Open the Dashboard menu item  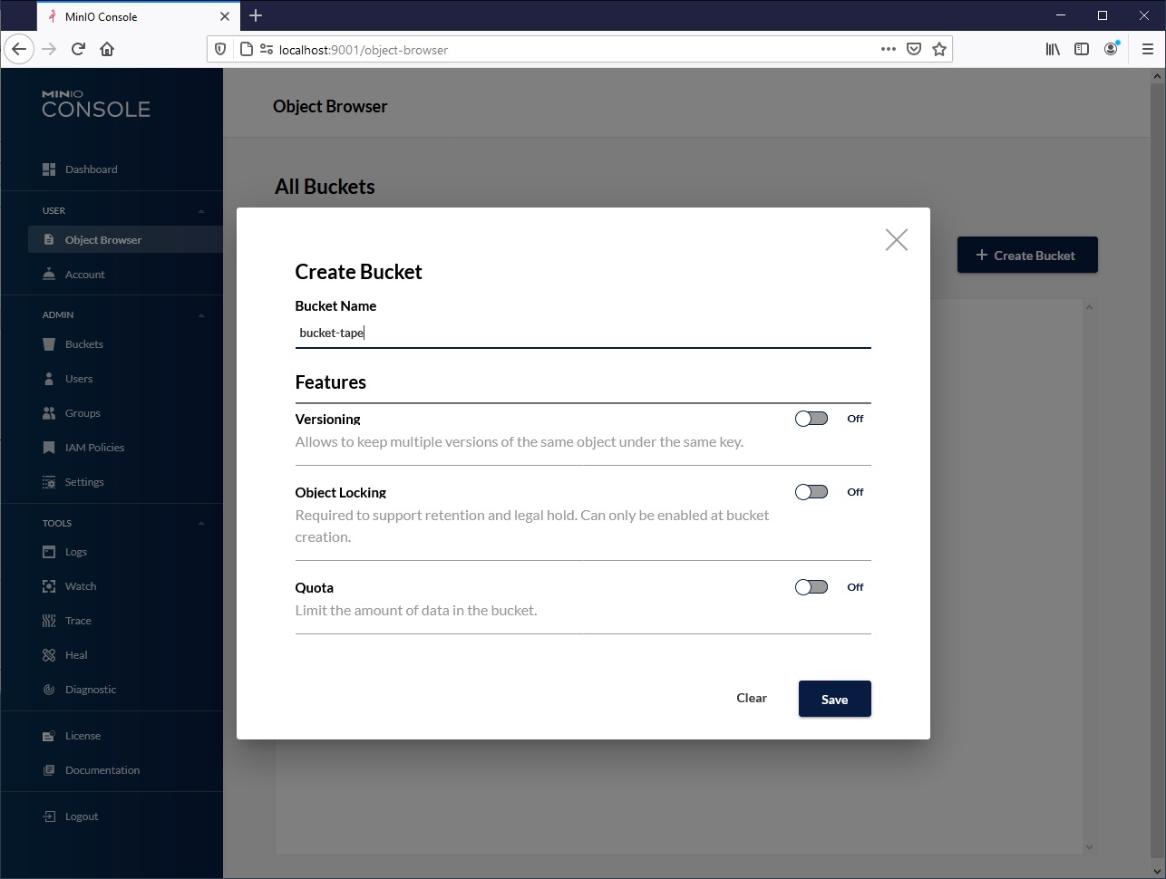coord(92,169)
